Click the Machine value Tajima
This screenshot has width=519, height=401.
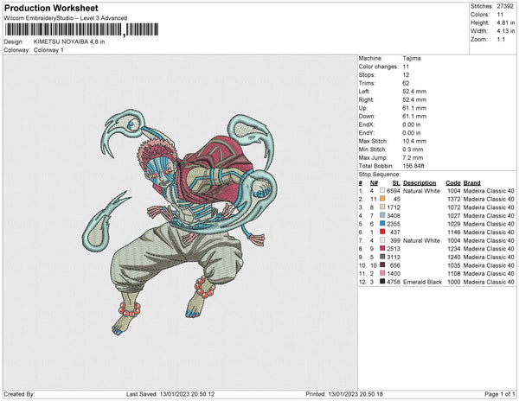[x=412, y=58]
